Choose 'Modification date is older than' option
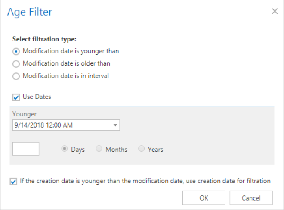The width and height of the screenshot is (284, 210). click(16, 64)
